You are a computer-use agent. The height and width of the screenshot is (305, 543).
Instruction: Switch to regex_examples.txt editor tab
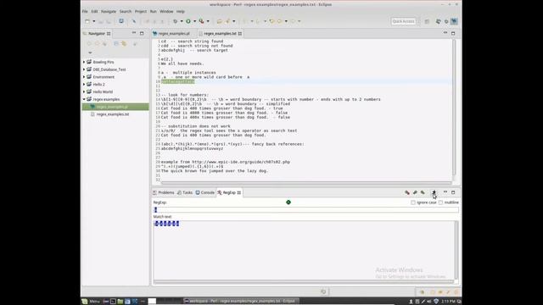pos(220,34)
